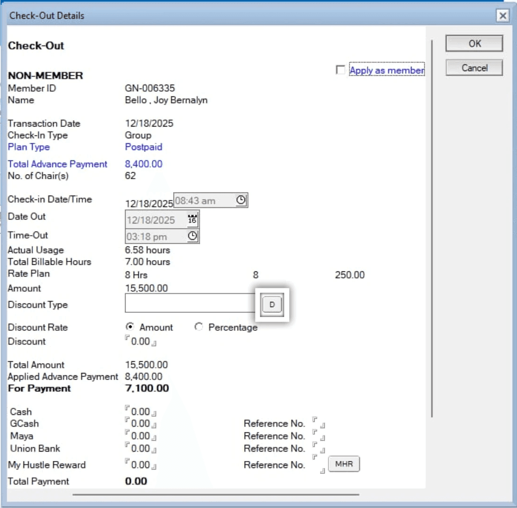Screen dimensions: 517x508
Task: Click the D discount lookup button
Action: [272, 305]
